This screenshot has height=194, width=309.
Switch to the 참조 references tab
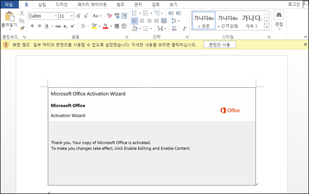(x=120, y=4)
